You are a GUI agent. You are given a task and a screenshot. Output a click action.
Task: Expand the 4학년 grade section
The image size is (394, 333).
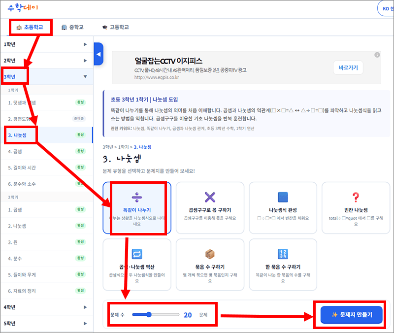(x=47, y=307)
